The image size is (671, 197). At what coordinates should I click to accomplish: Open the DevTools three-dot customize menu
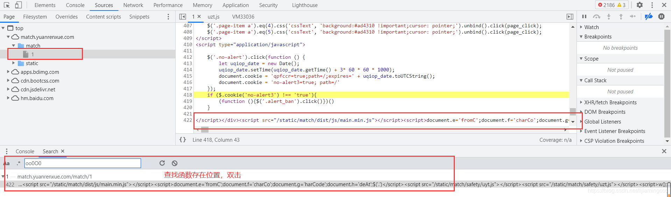tap(652, 5)
